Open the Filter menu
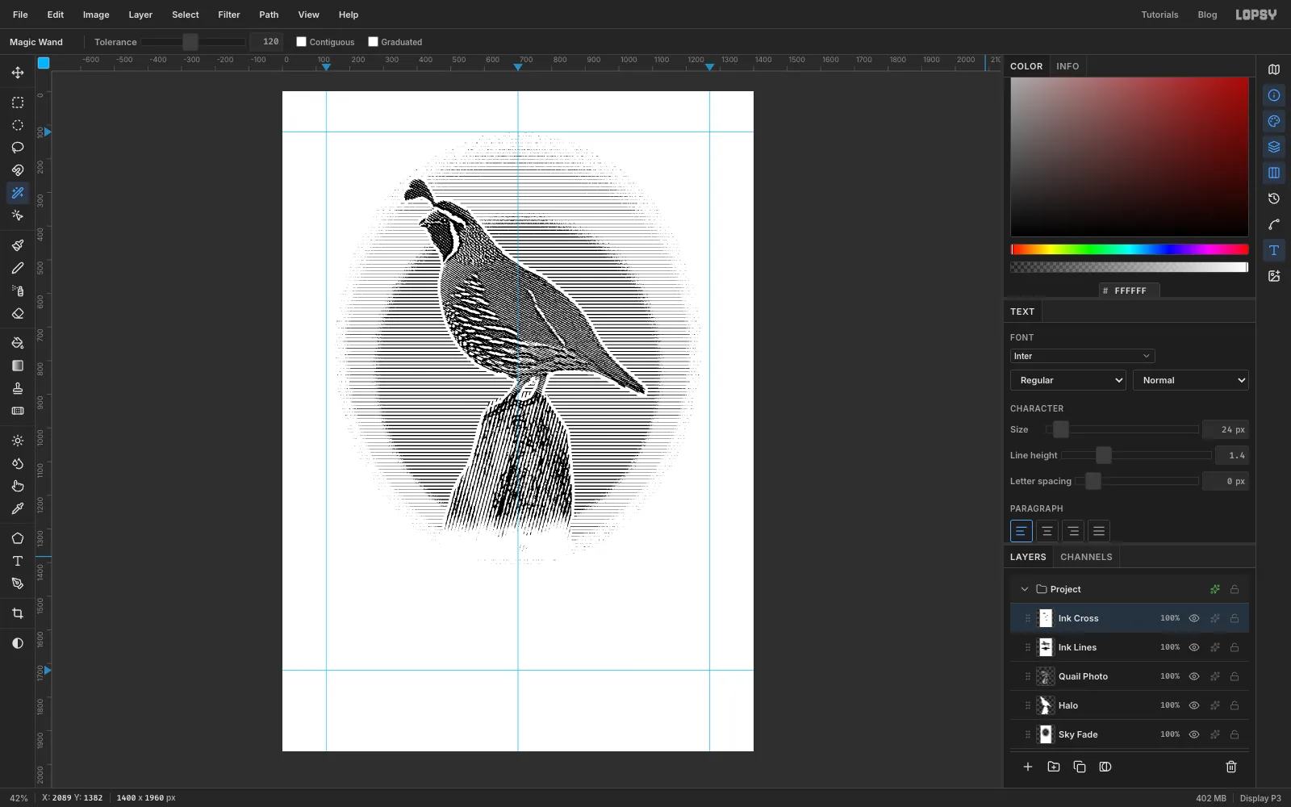 pos(229,15)
